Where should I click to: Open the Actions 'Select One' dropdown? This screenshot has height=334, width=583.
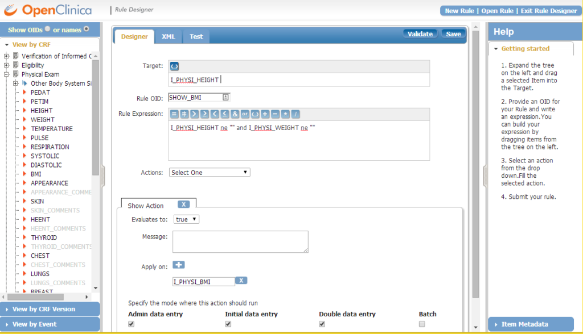click(209, 172)
